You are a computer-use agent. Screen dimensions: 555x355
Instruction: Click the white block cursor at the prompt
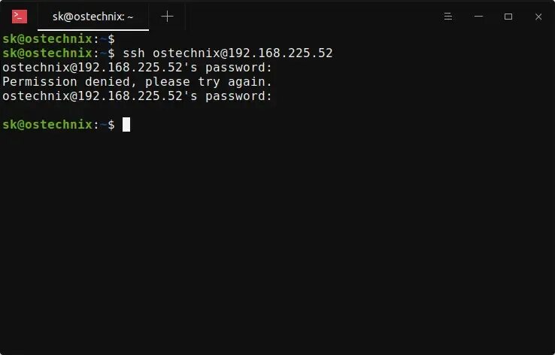pos(126,125)
